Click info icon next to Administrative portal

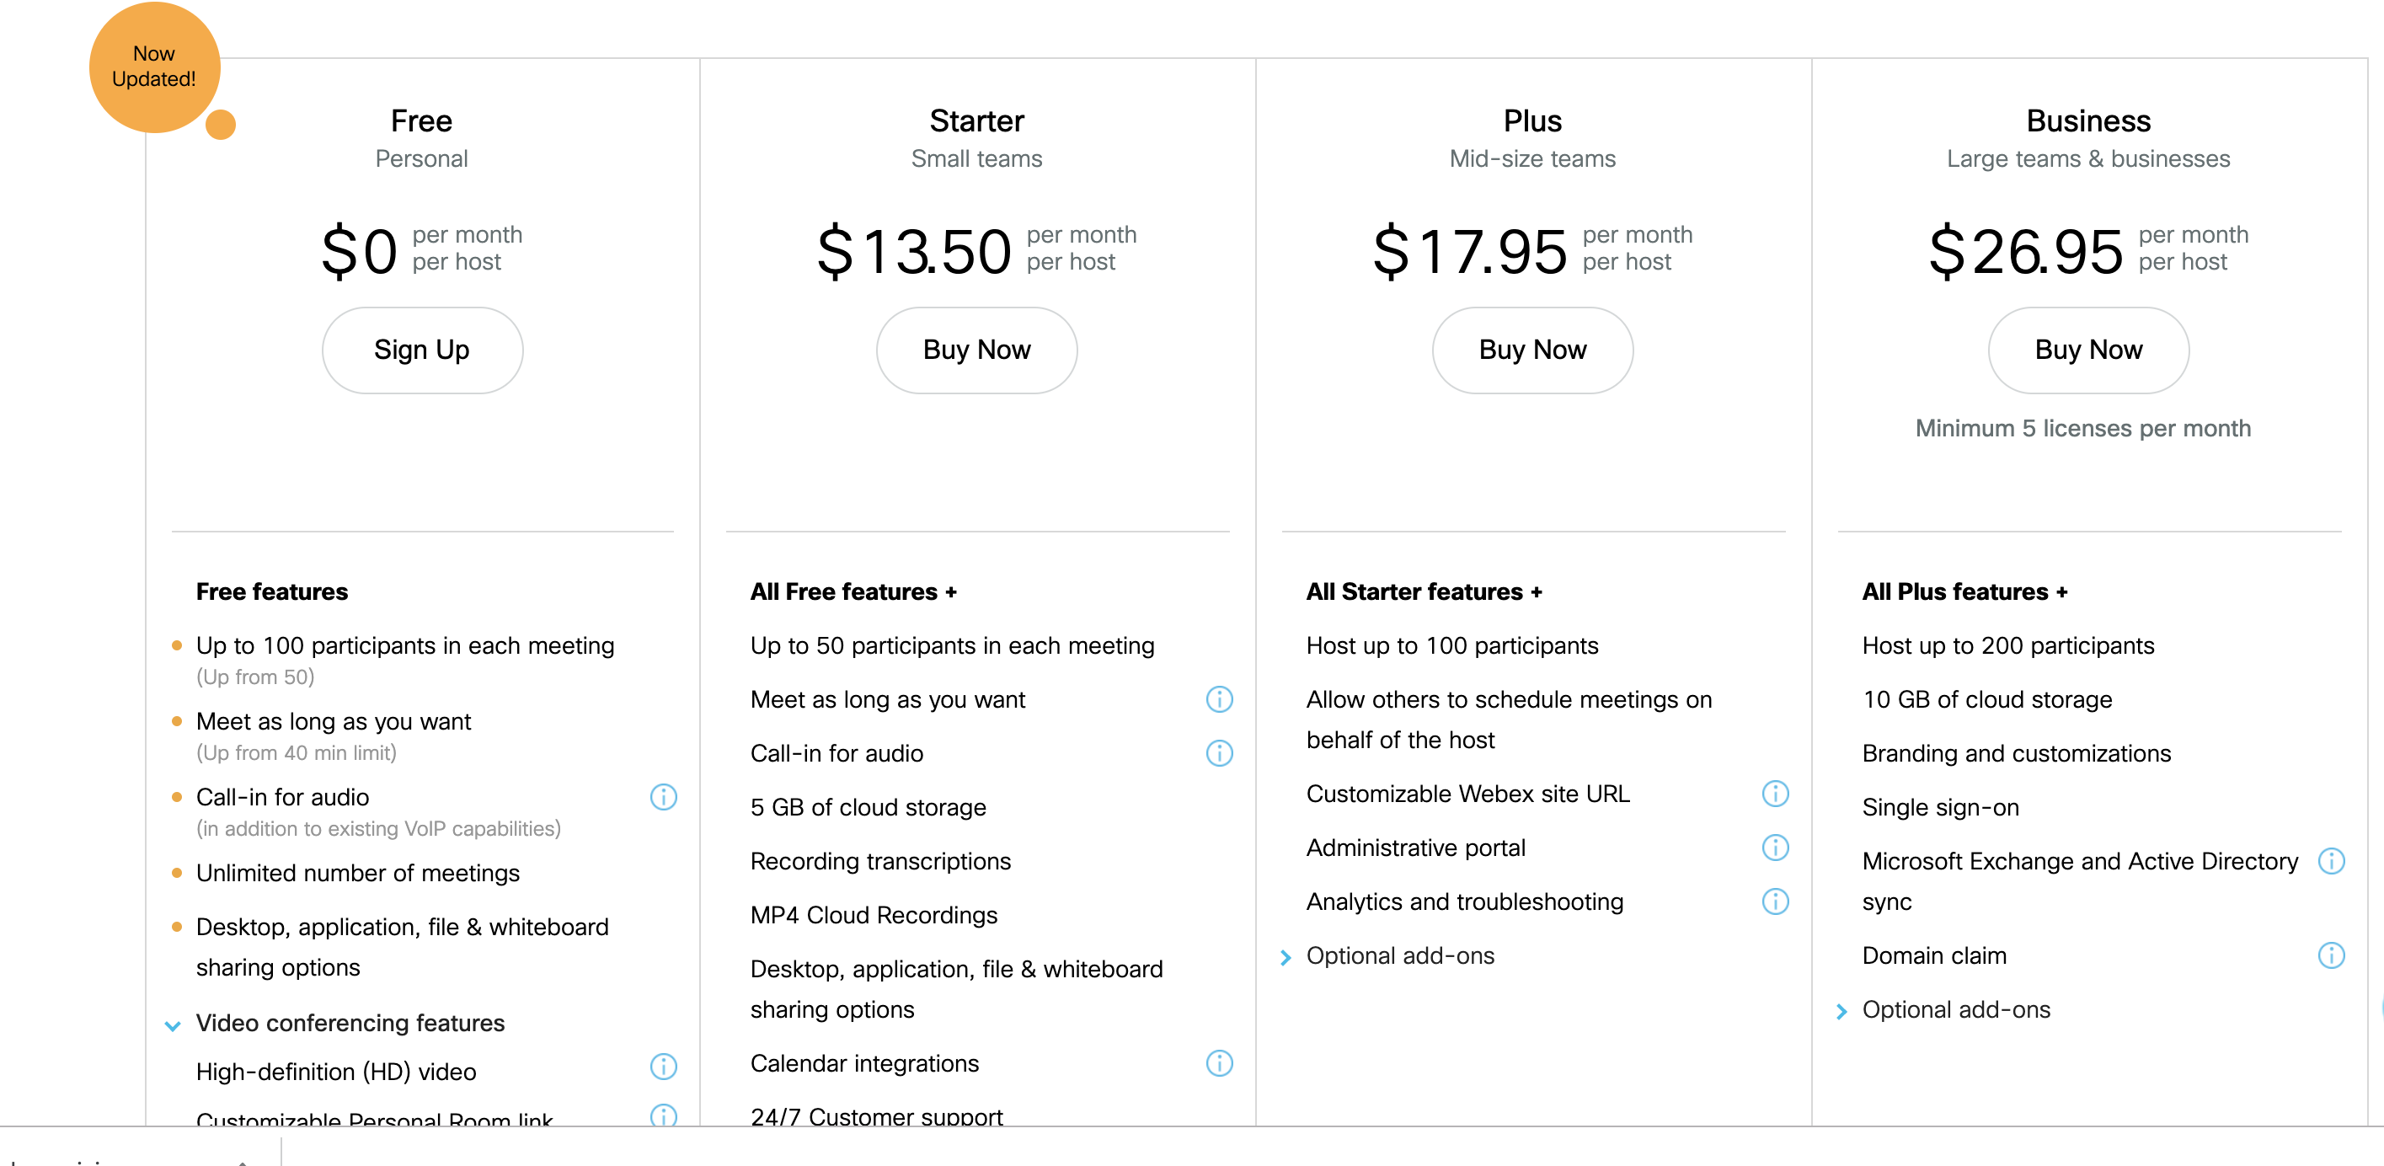[x=1775, y=847]
